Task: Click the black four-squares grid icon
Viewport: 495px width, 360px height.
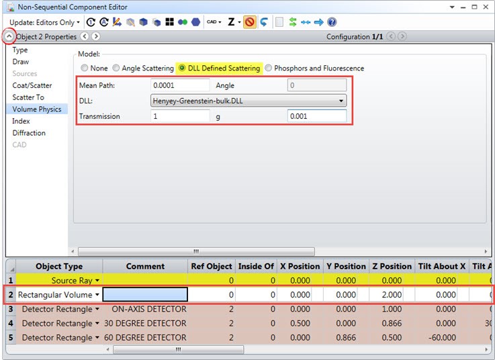Action: (169, 21)
